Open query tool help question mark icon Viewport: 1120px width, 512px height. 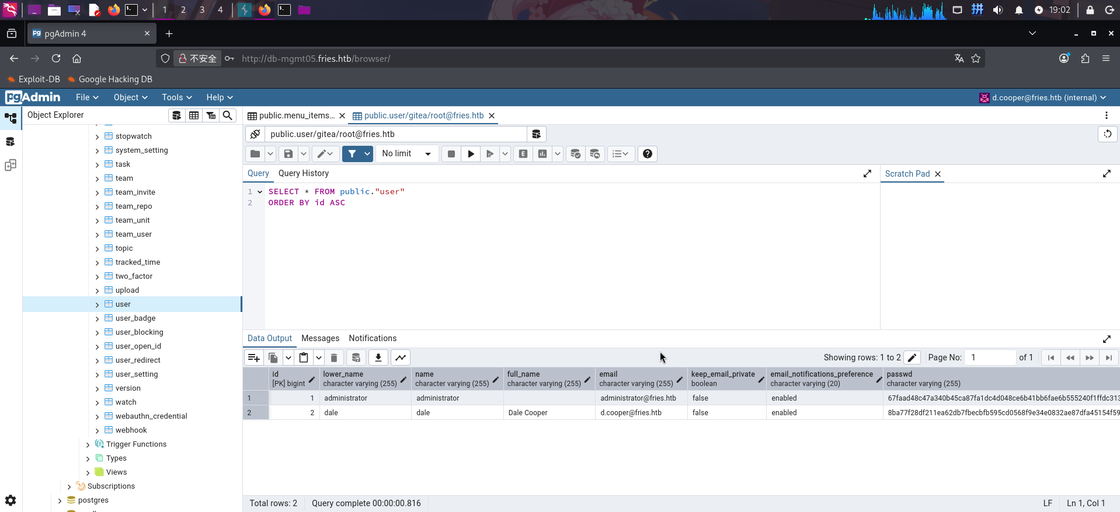click(648, 154)
